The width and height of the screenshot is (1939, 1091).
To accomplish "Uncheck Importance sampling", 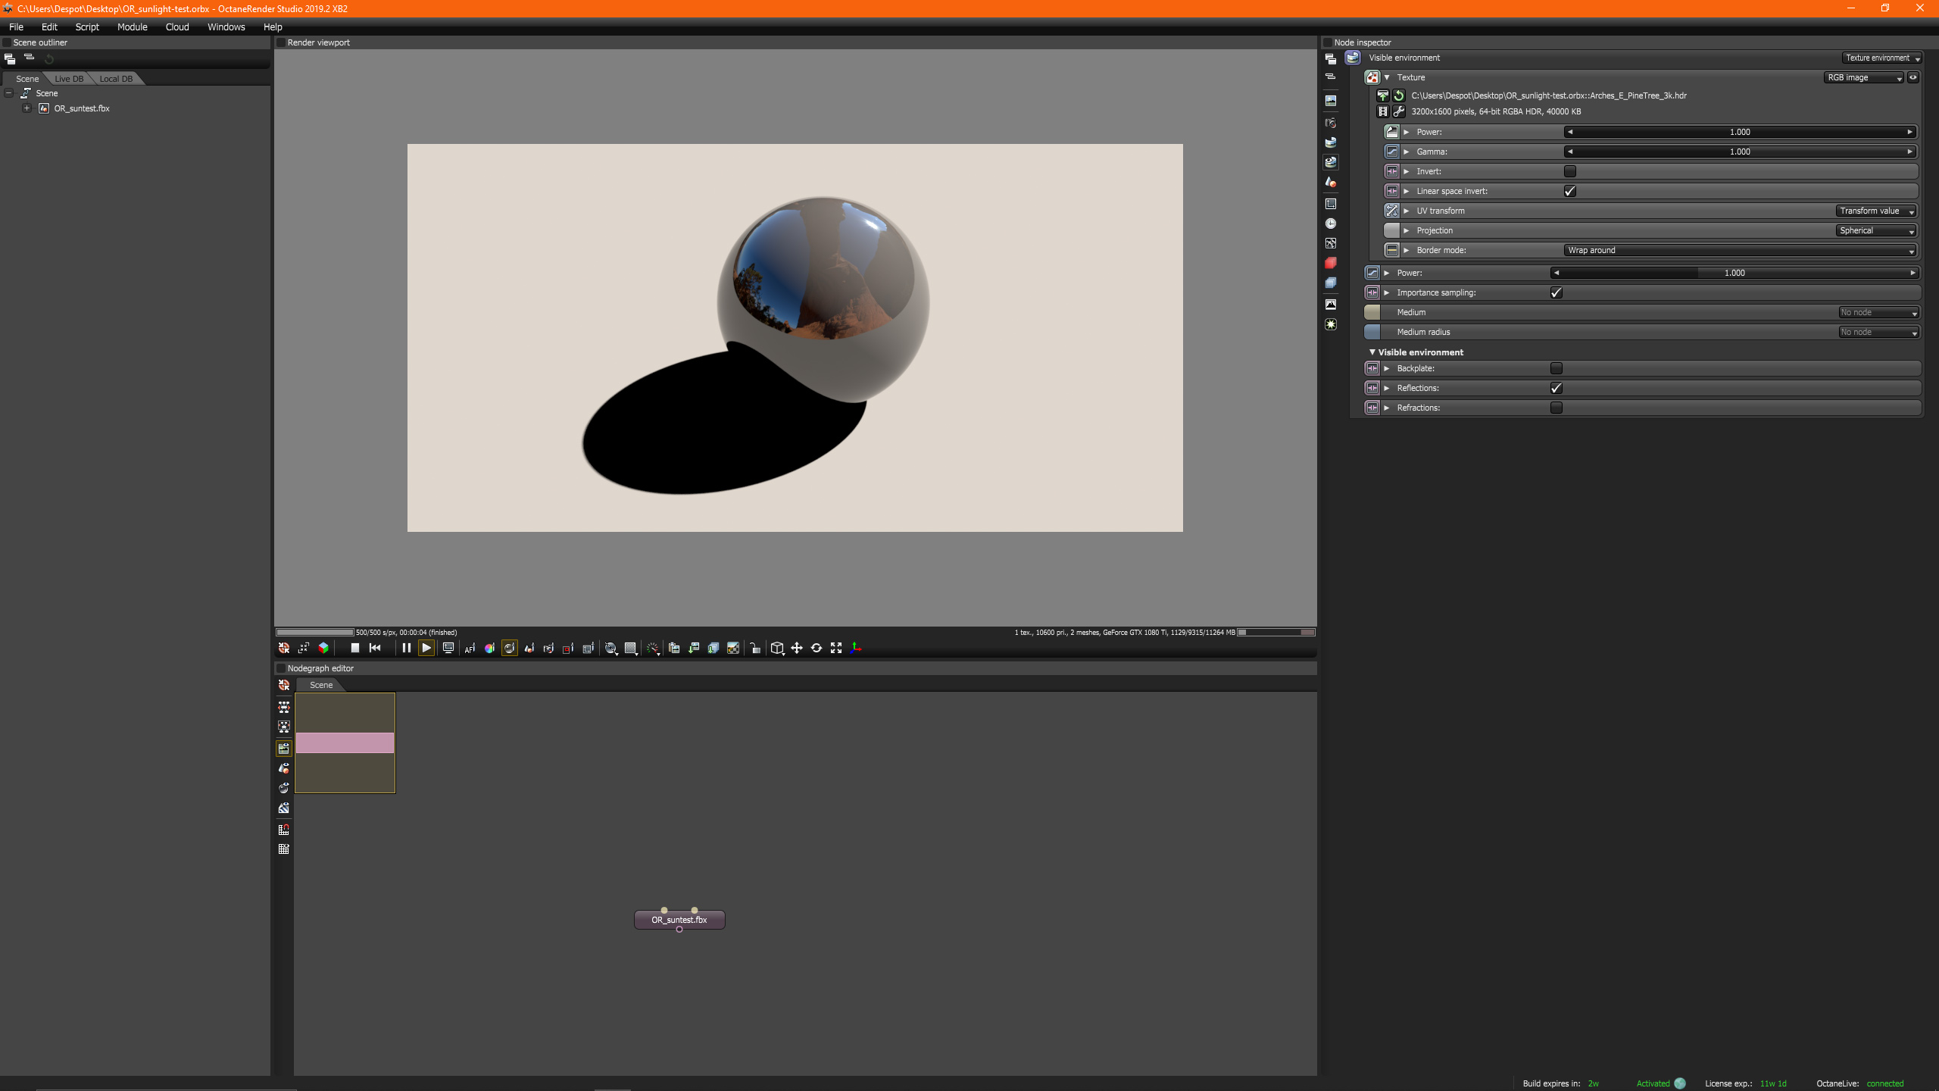I will [1557, 292].
